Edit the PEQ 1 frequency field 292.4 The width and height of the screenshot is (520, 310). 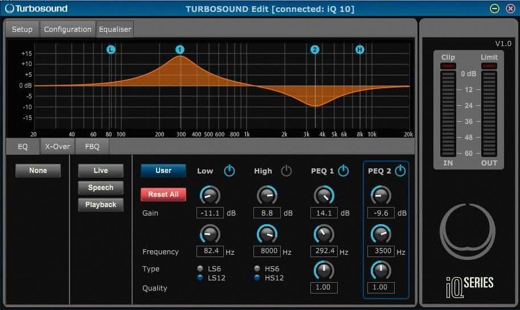[324, 251]
